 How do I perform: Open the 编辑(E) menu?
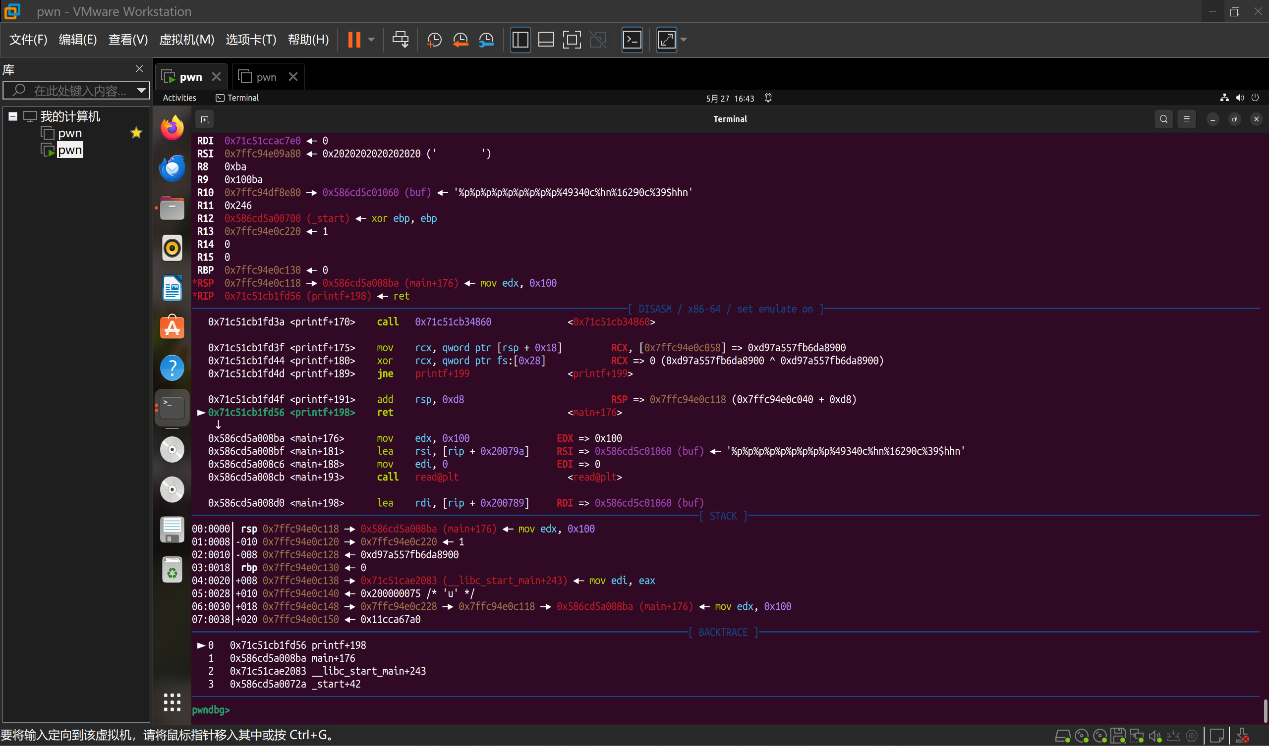[x=77, y=39]
